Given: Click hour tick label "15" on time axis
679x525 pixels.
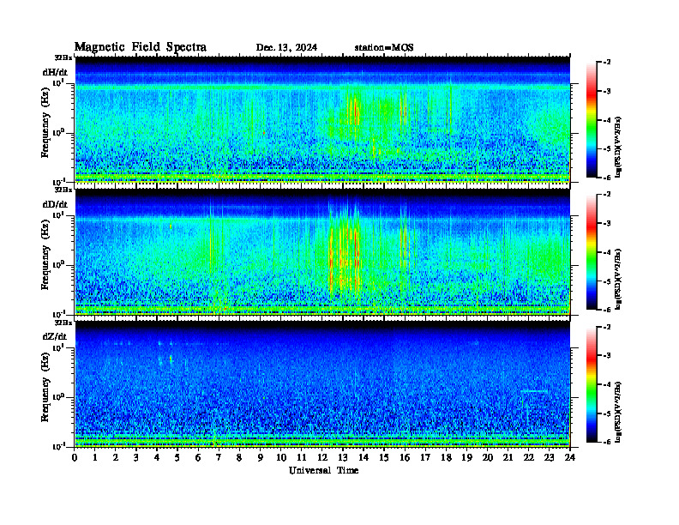Looking at the screenshot, I should click(384, 457).
